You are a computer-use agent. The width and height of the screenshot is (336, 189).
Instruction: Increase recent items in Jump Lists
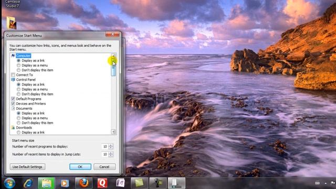click(x=111, y=153)
